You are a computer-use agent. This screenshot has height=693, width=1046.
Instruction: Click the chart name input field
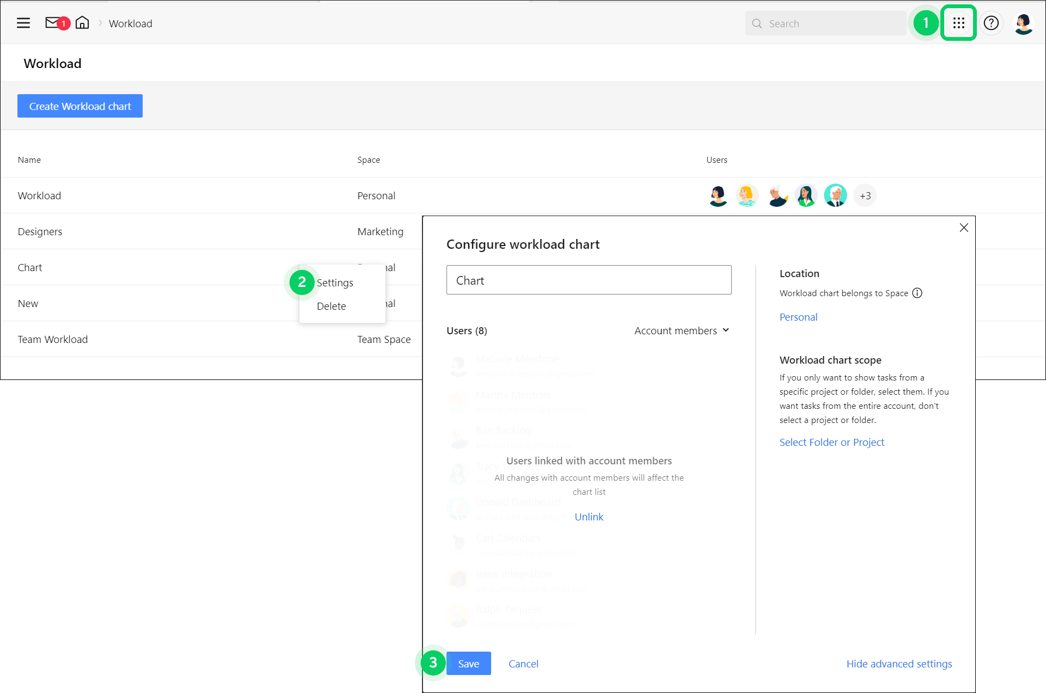[x=589, y=280]
